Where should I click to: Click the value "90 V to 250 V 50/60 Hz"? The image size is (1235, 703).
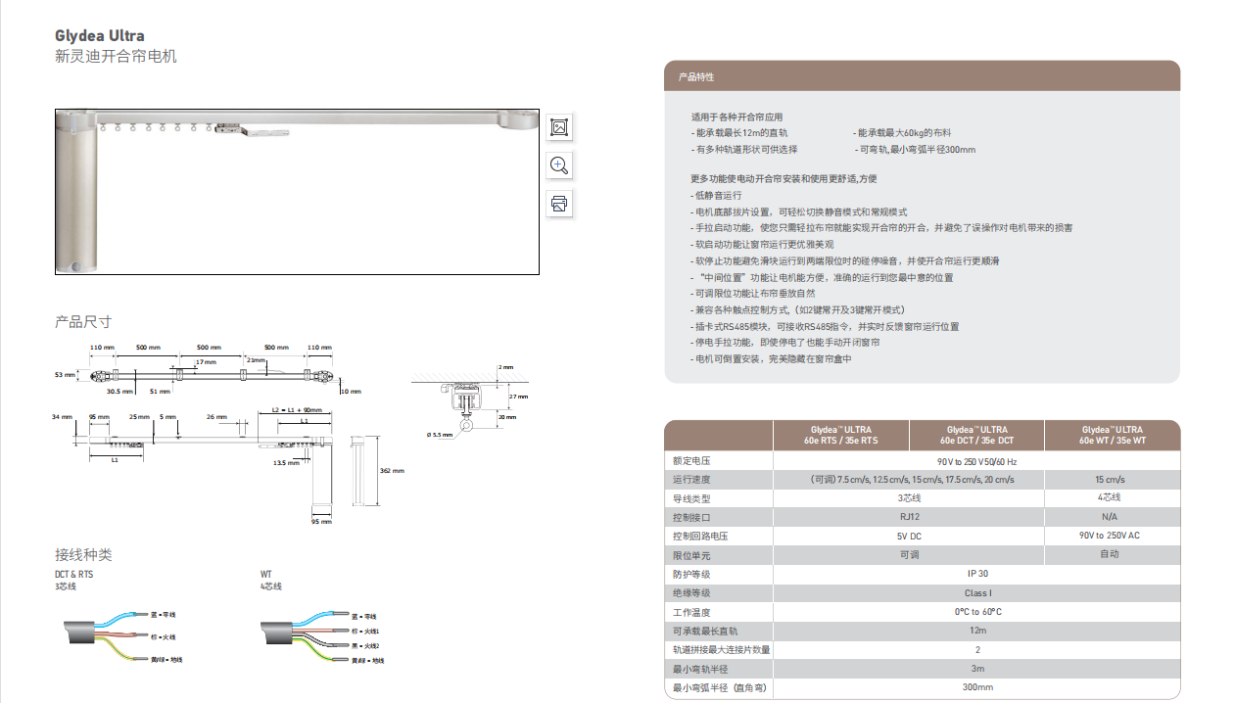pos(977,461)
